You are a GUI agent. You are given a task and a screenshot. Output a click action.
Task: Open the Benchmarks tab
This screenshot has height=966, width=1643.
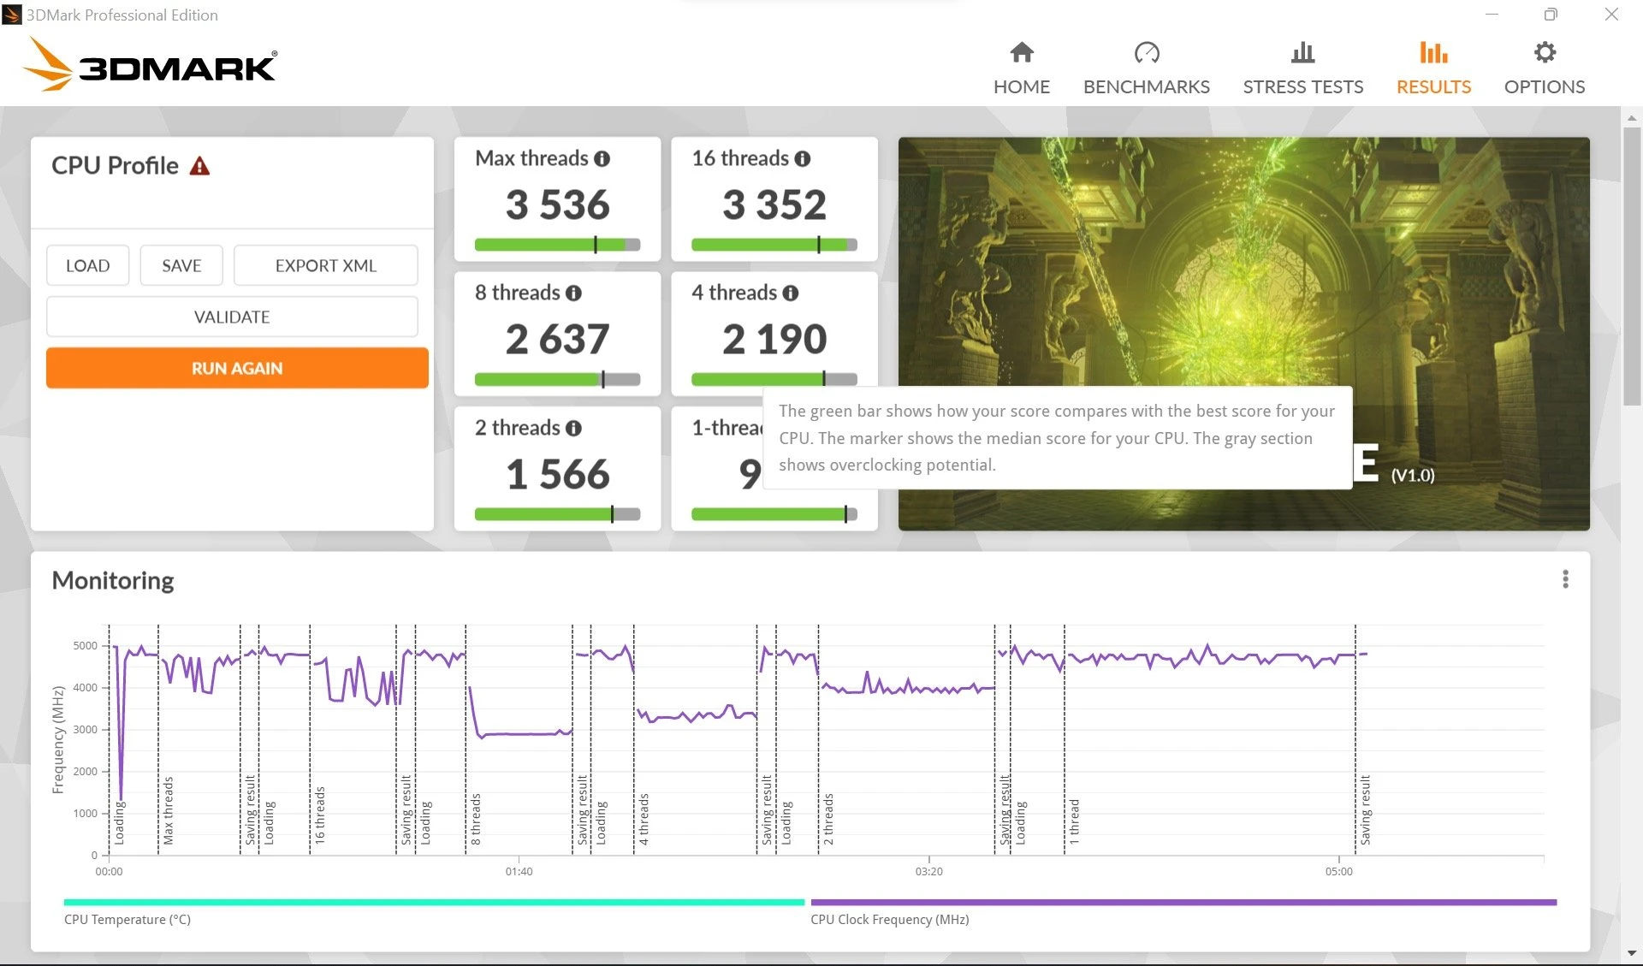(x=1146, y=68)
